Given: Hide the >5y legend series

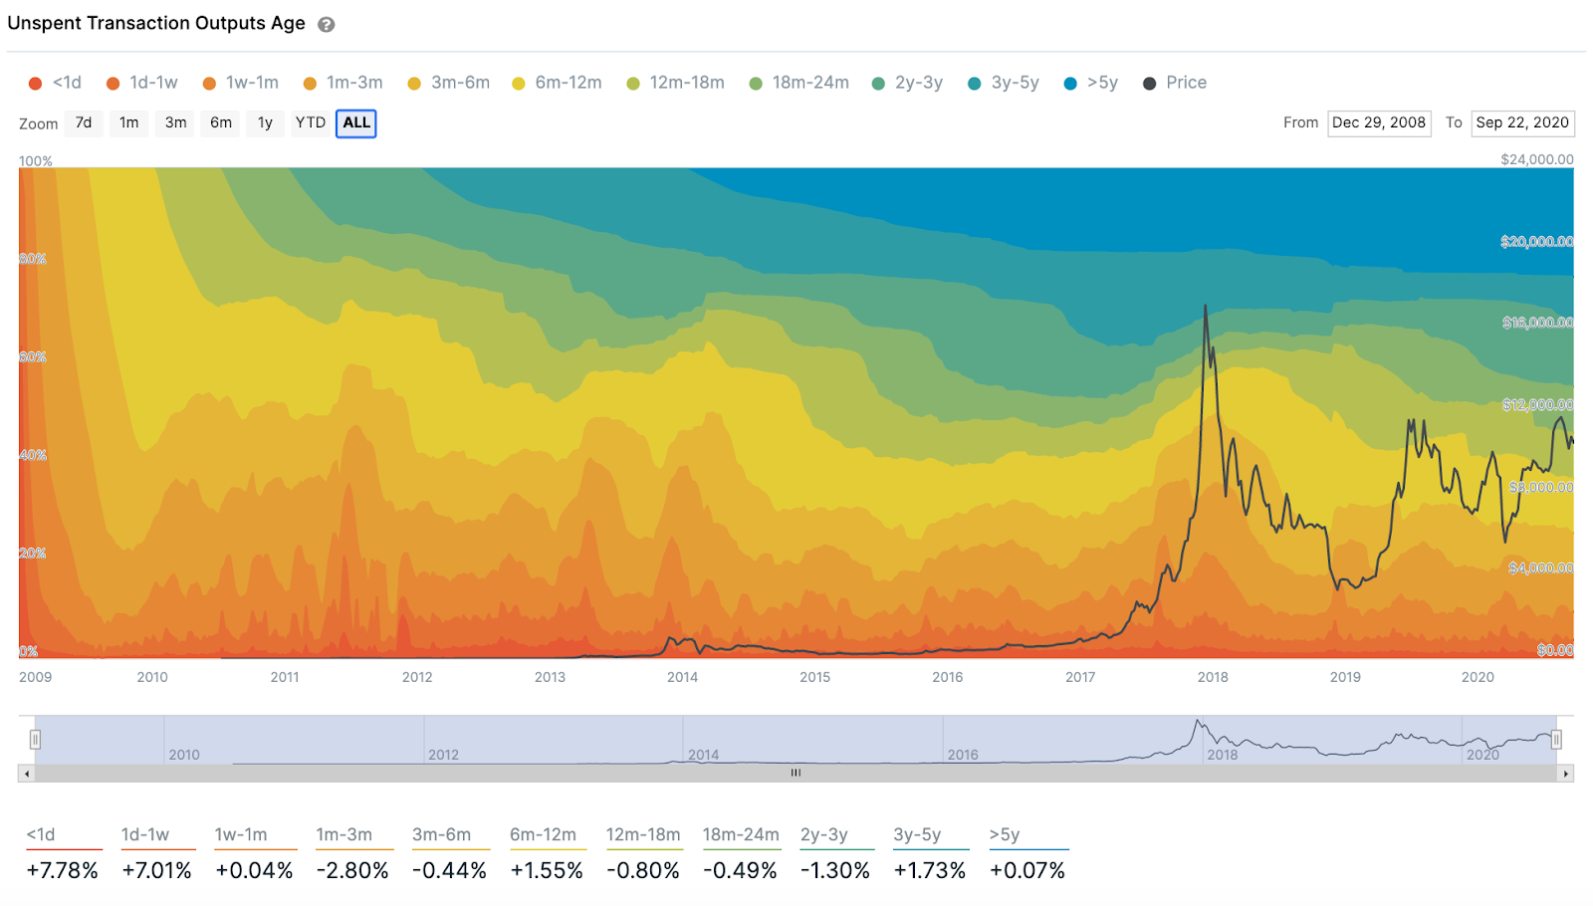Looking at the screenshot, I should tap(1091, 83).
